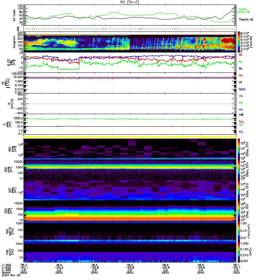This screenshot has width=263, height=280.
Task: Select the Kyoto proxy AE legend label
Action: coord(243,10)
